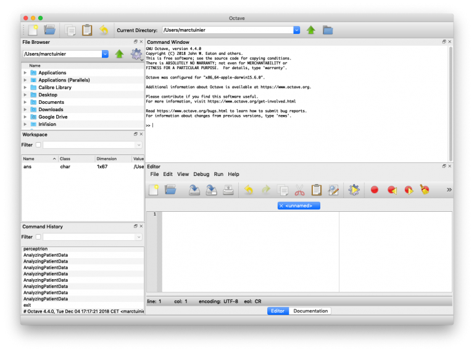
Task: Enable the Workspace filter checkbox
Action: [x=38, y=145]
